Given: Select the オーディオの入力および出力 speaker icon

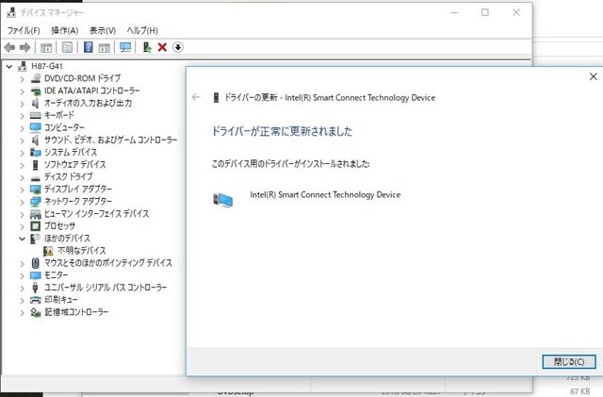Looking at the screenshot, I should coord(36,103).
